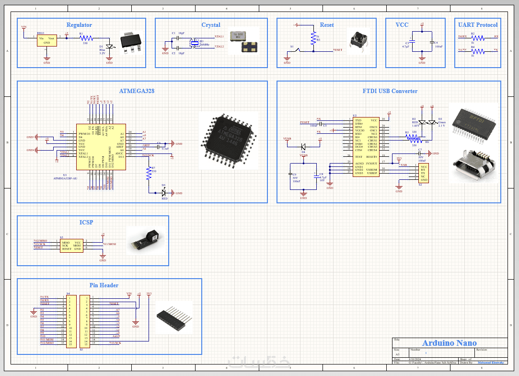Select the S2 USB connector symbol
This screenshot has width=519, height=376.
point(423,173)
